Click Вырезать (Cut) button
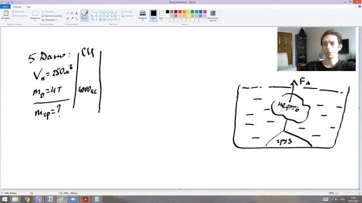Image resolution: width=362 pixels, height=203 pixels. coord(19,11)
